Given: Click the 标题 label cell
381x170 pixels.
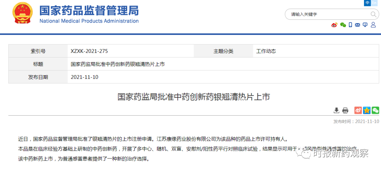Looking at the screenshot, I should click(38, 64).
